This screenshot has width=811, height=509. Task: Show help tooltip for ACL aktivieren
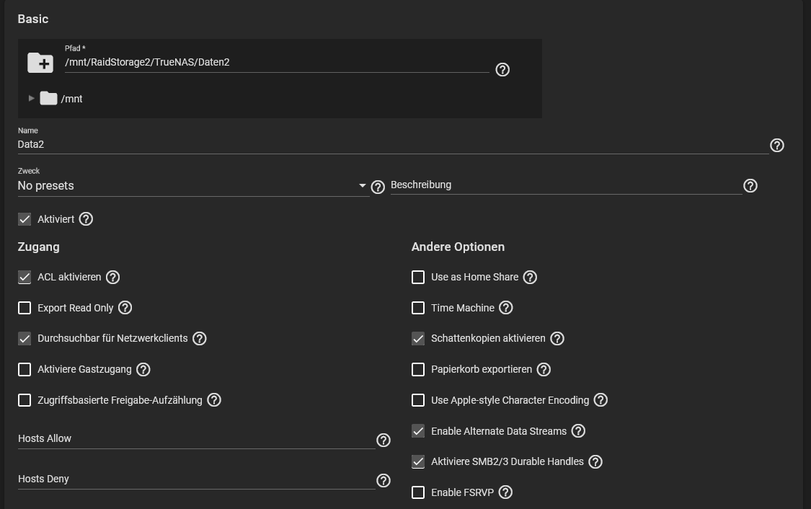112,277
